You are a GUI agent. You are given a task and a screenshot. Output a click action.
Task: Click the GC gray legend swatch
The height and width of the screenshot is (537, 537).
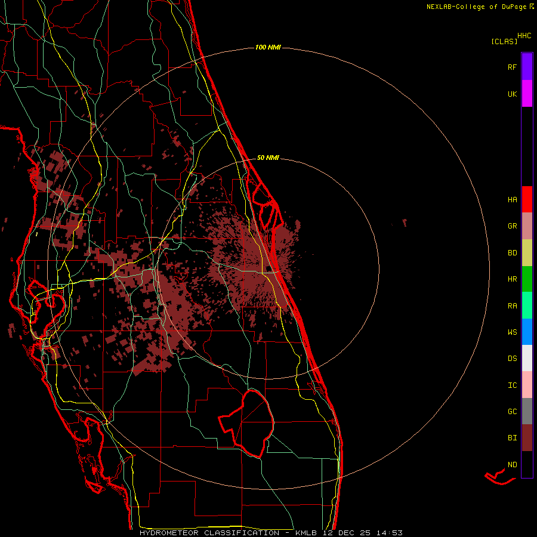pyautogui.click(x=527, y=411)
